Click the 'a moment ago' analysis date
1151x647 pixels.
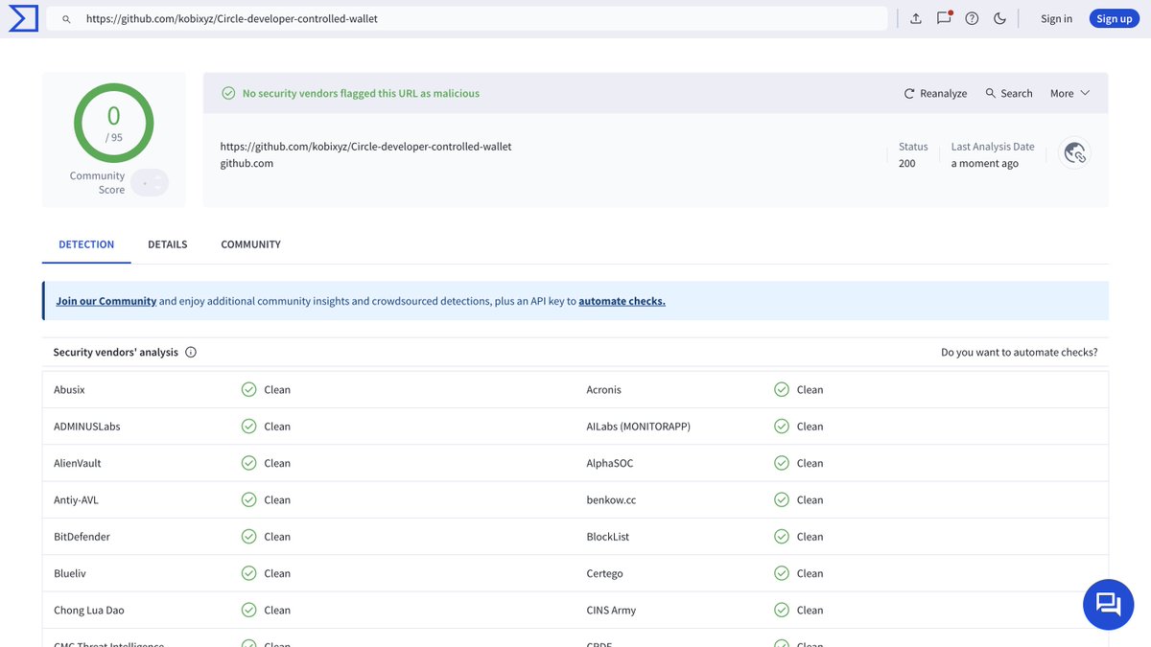click(x=984, y=163)
